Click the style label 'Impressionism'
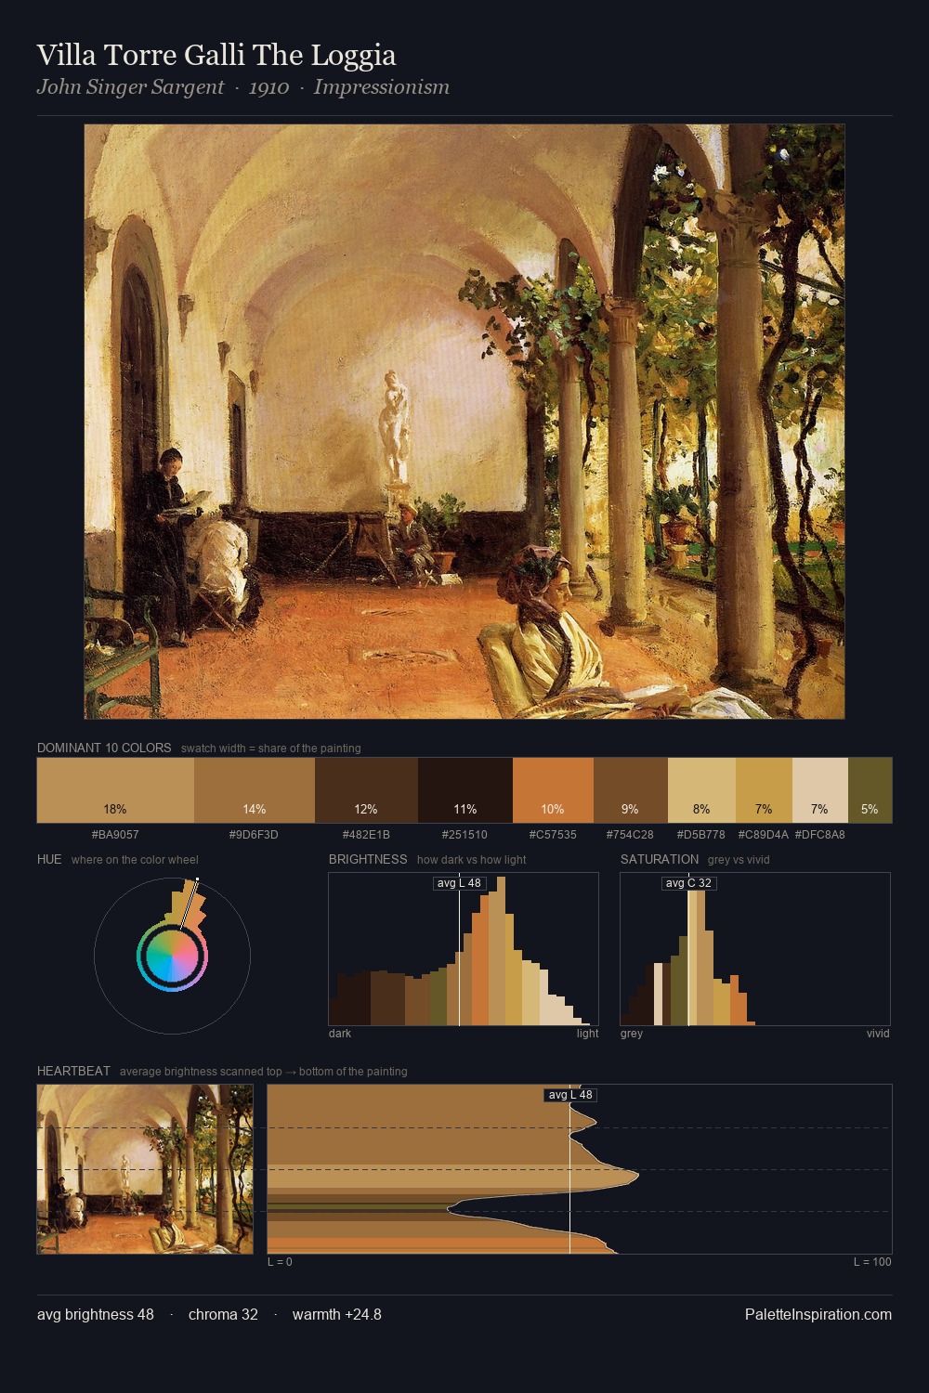Image resolution: width=929 pixels, height=1393 pixels. pyautogui.click(x=382, y=87)
